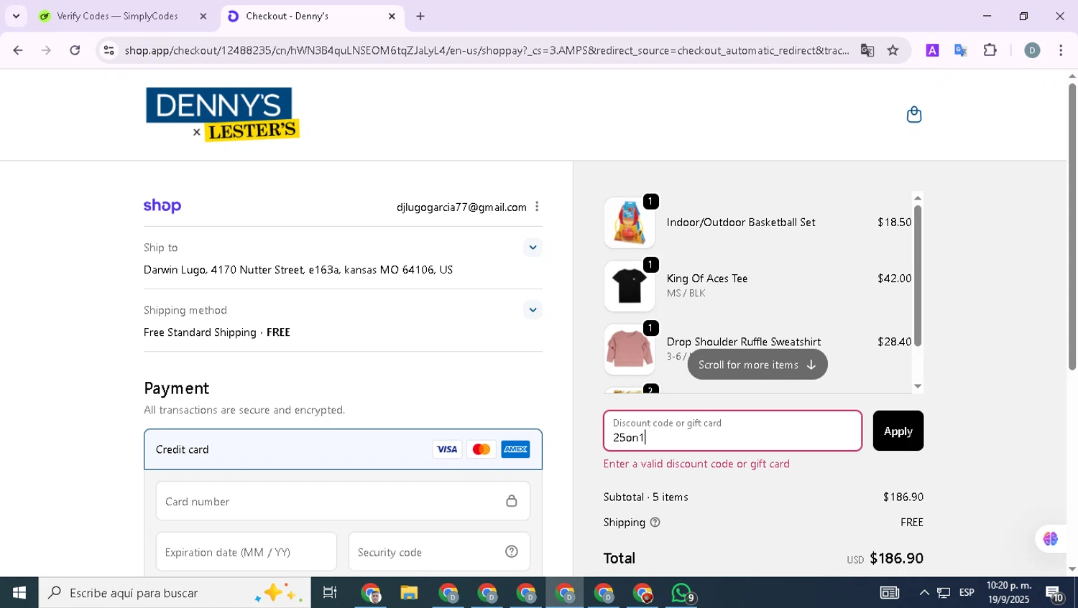Click the page vertical scrollbar
The height and width of the screenshot is (608, 1078).
1072,226
